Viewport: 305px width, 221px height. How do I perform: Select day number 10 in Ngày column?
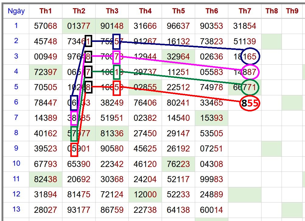coord(16,163)
